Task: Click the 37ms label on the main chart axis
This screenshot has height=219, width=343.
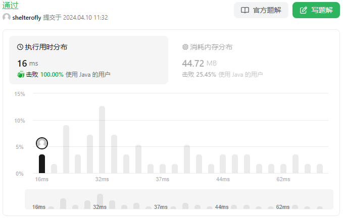Action: pyautogui.click(x=163, y=179)
